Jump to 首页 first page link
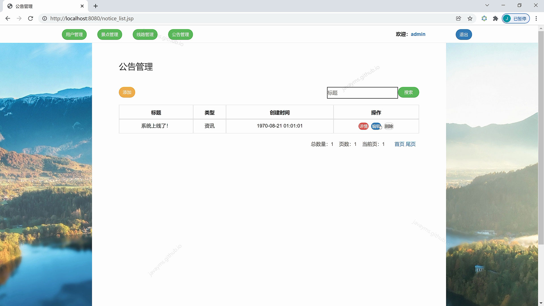Viewport: 544px width, 306px height. click(399, 144)
